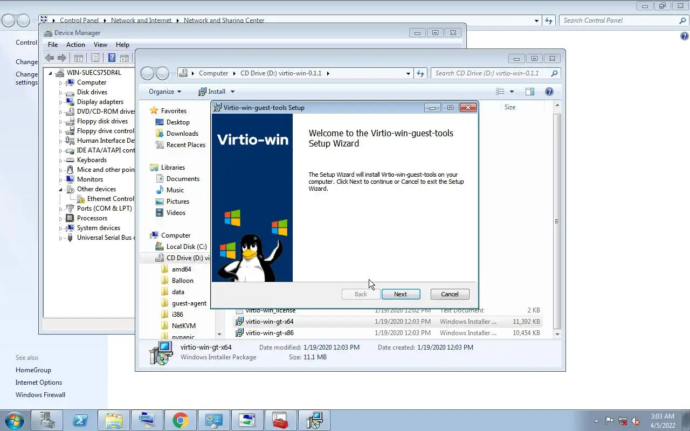Click Device Manager forward arrow icon
The image size is (690, 431).
click(62, 58)
